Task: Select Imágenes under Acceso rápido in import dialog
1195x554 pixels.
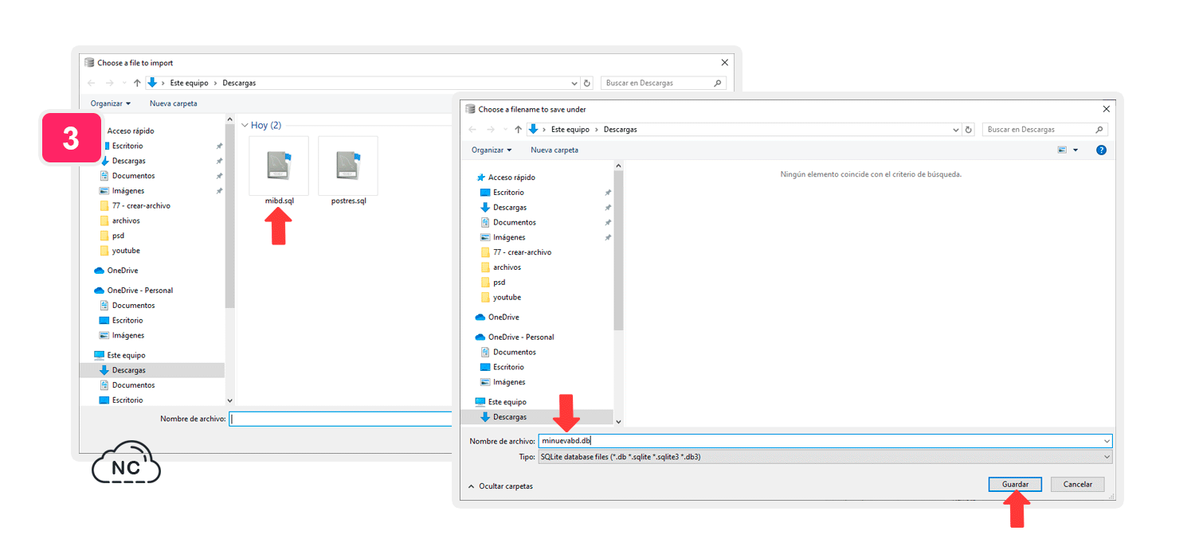Action: click(x=128, y=191)
